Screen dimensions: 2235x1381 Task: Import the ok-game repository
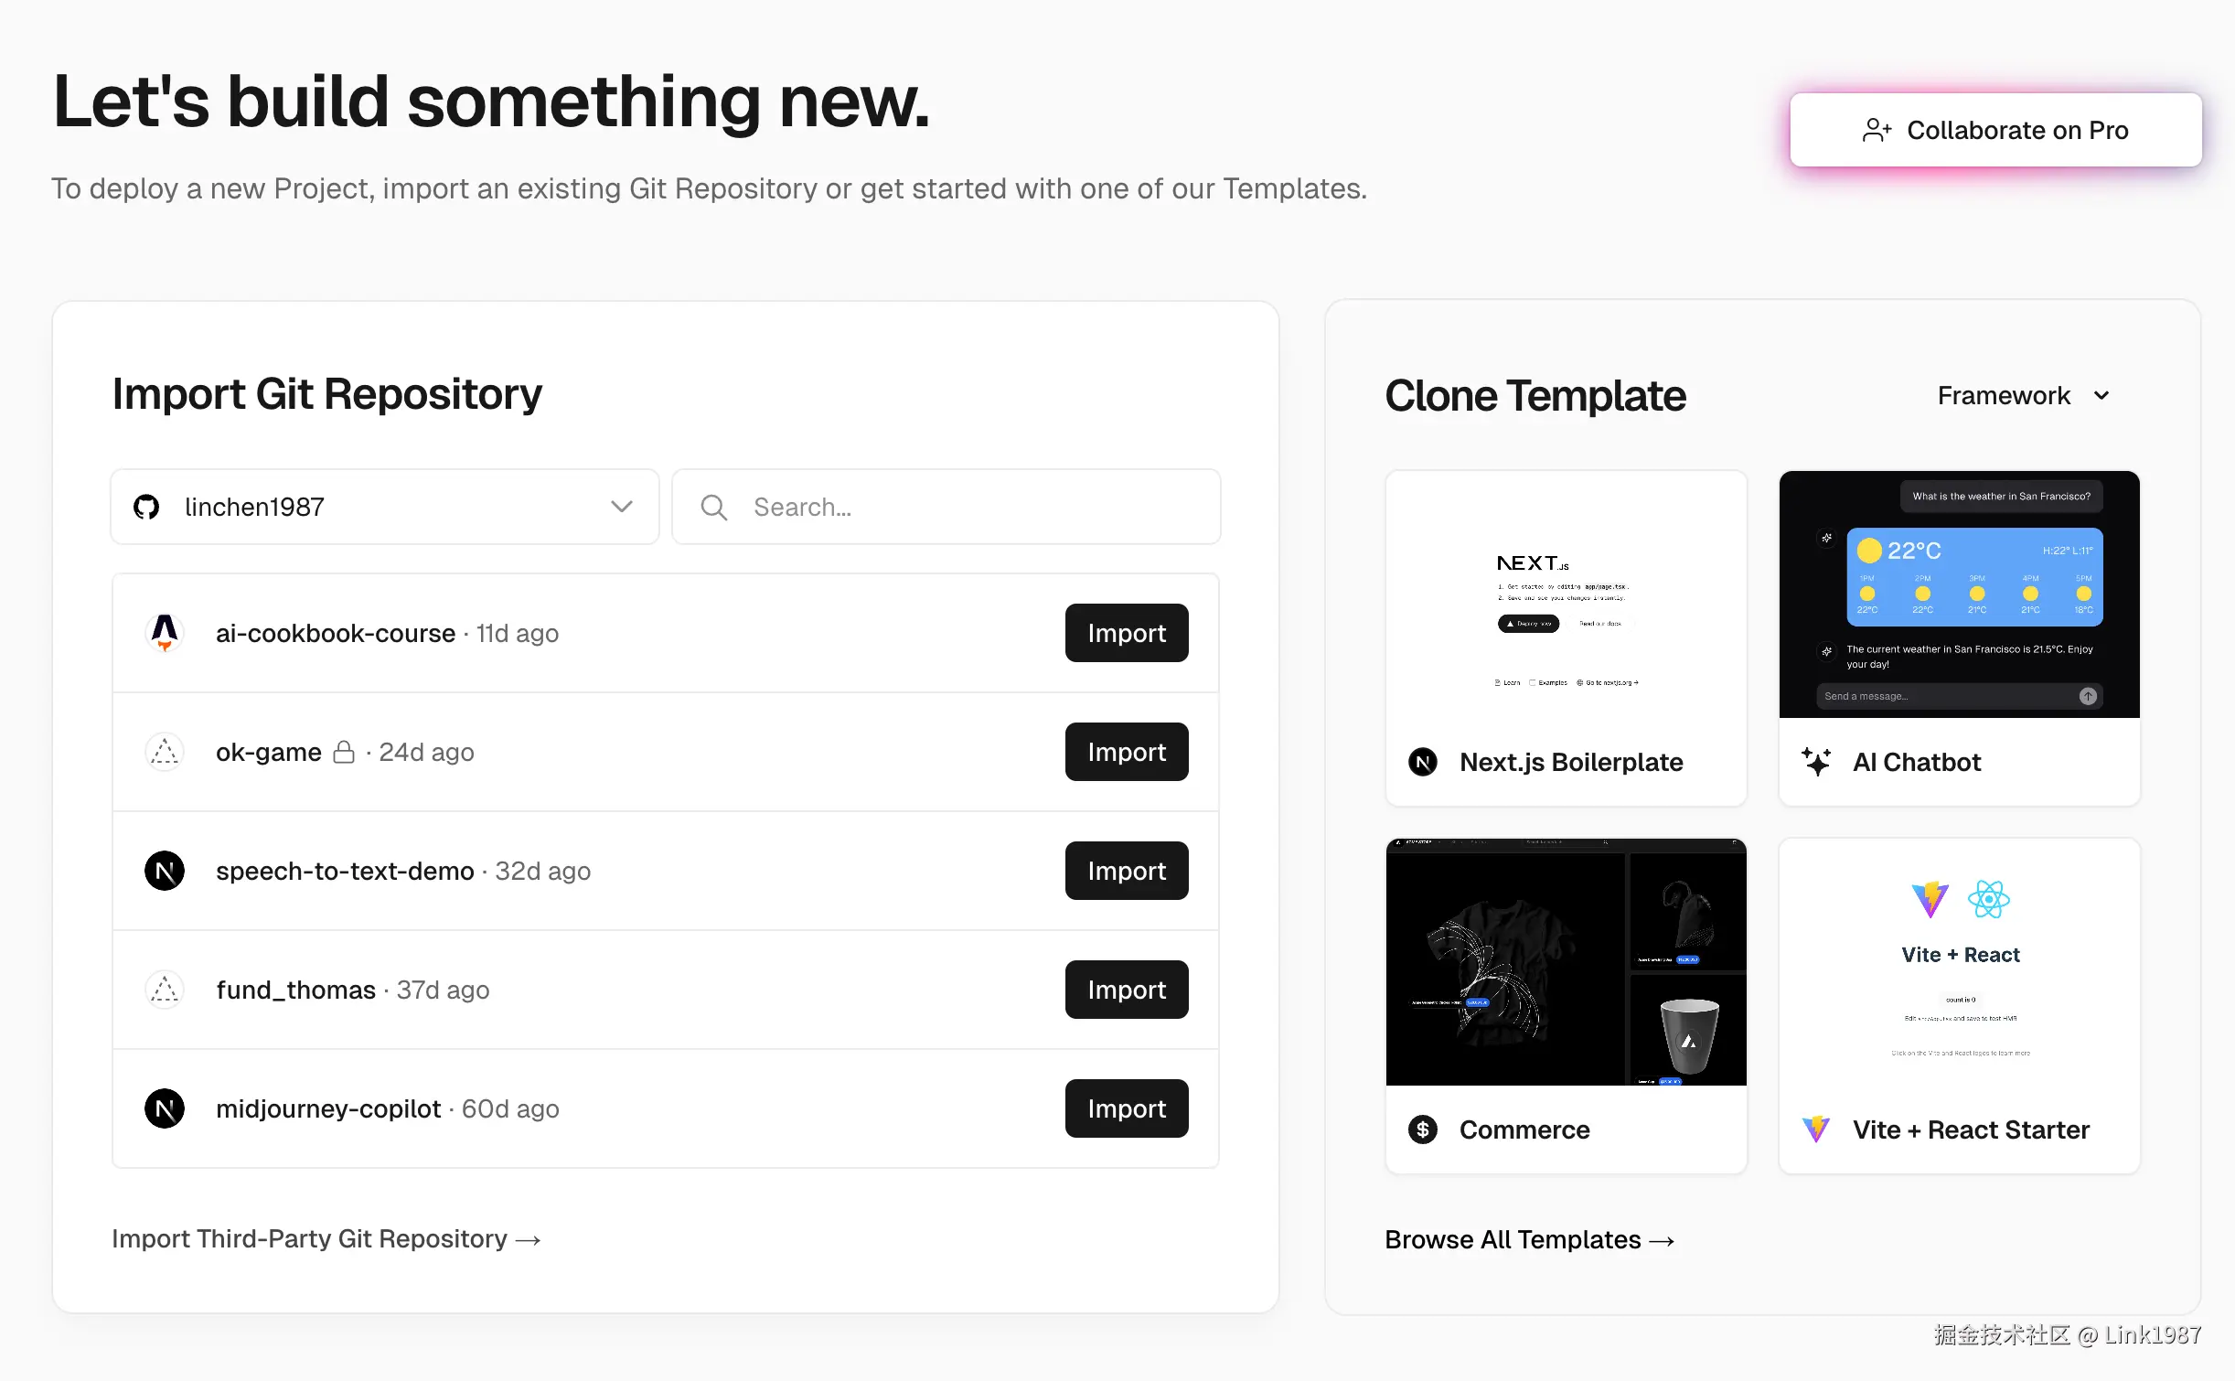[x=1127, y=752]
